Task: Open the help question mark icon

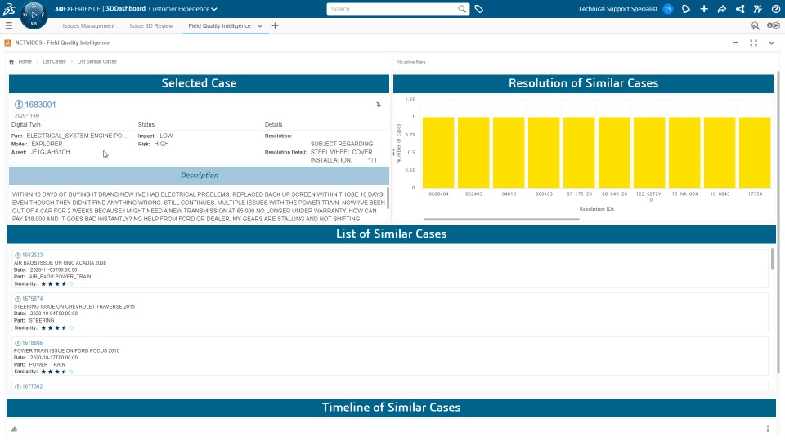Action: tap(775, 9)
